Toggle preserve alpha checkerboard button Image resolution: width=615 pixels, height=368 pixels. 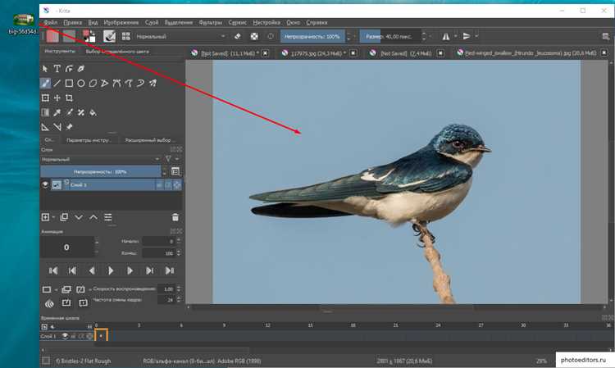(254, 36)
